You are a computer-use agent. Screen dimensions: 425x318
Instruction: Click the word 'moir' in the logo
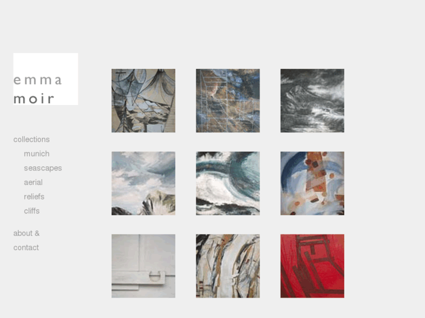click(x=34, y=99)
